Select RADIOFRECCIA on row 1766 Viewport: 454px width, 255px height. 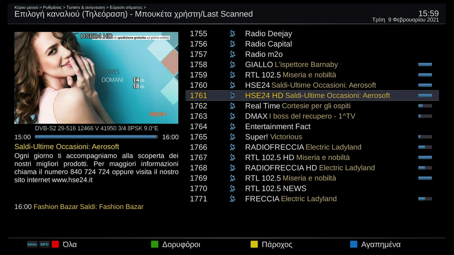(312, 147)
